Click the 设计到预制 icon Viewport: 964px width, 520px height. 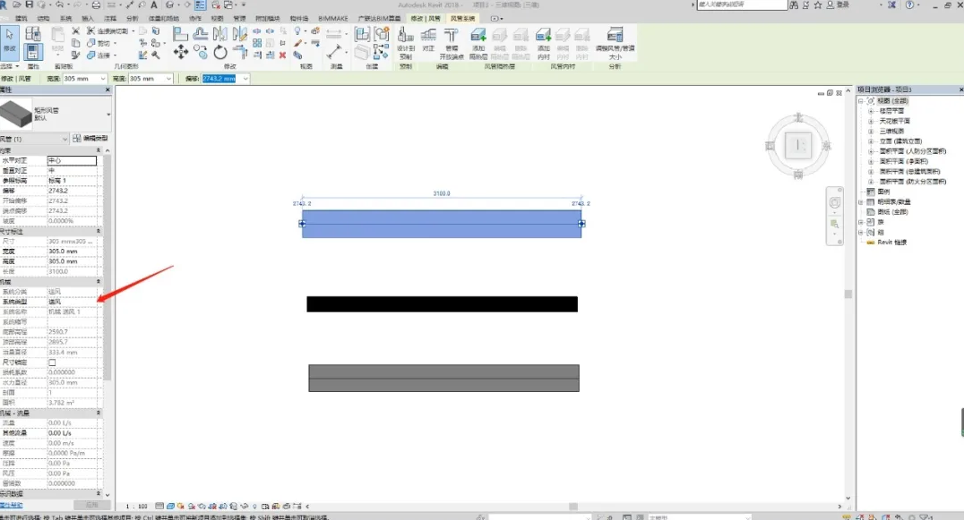pos(406,43)
